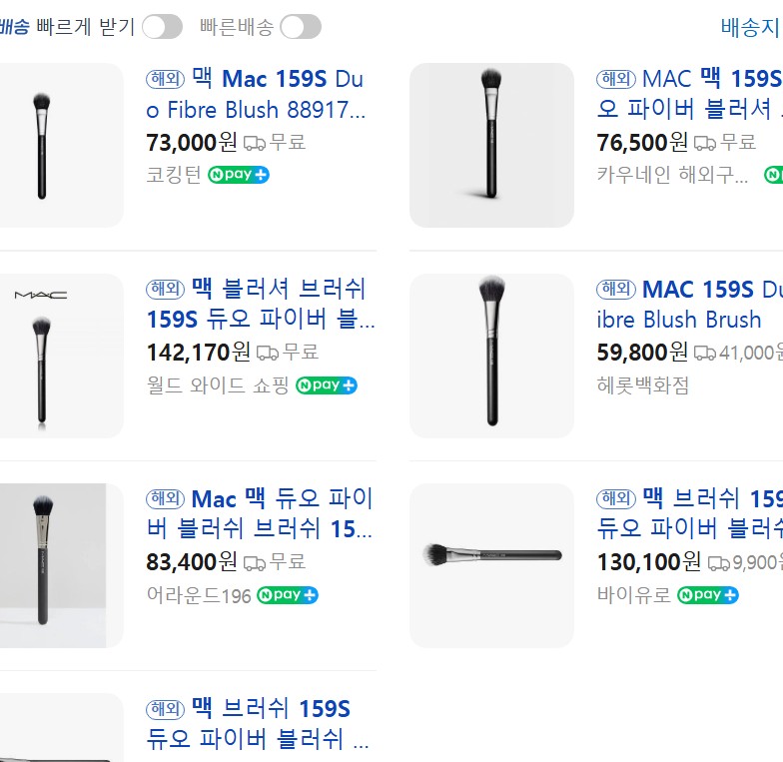
Task: Open the 배송지 delivery address selector
Action: (x=751, y=27)
